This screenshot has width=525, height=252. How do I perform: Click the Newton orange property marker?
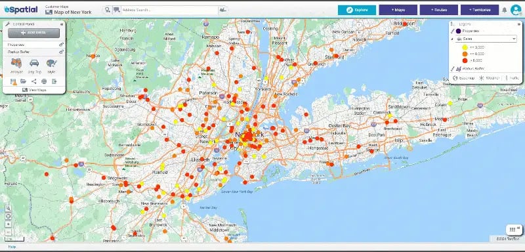tap(93, 56)
